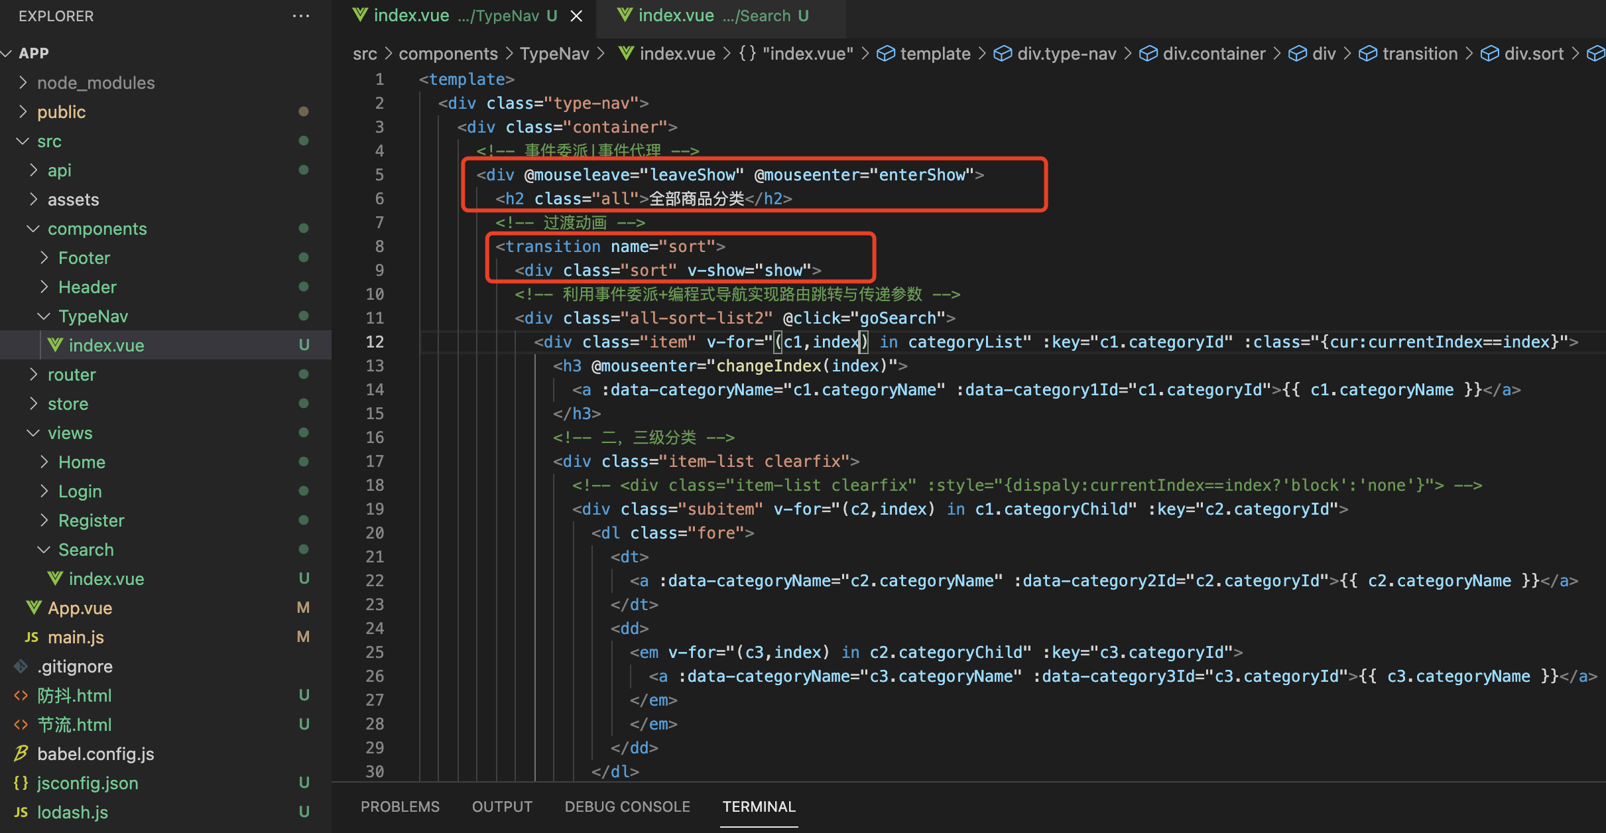Close the TypeNav index.vue editor tab
This screenshot has width=1606, height=833.
pyautogui.click(x=576, y=16)
